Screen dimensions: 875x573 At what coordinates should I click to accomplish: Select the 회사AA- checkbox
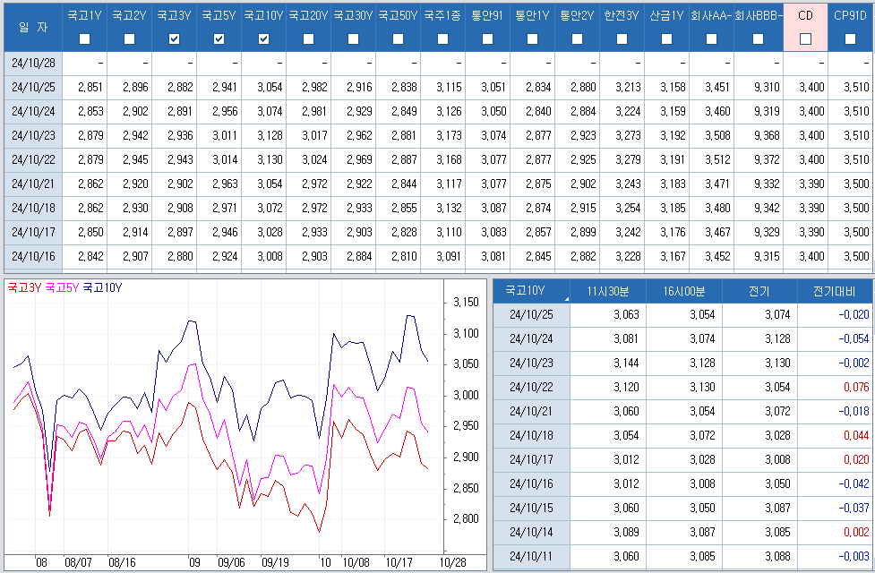(x=711, y=38)
